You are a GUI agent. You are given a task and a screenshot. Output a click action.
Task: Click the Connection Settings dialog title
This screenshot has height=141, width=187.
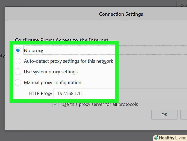(x=121, y=14)
